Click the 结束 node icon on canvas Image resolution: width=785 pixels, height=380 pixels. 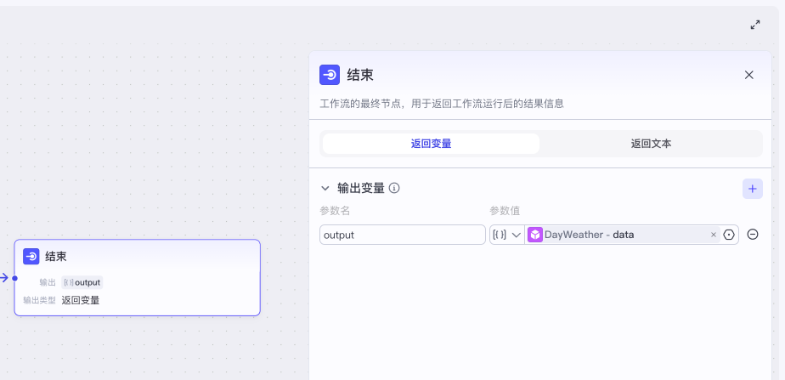tap(31, 256)
